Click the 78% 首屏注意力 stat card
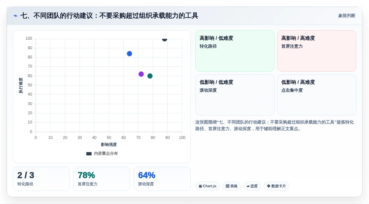 coord(102,179)
